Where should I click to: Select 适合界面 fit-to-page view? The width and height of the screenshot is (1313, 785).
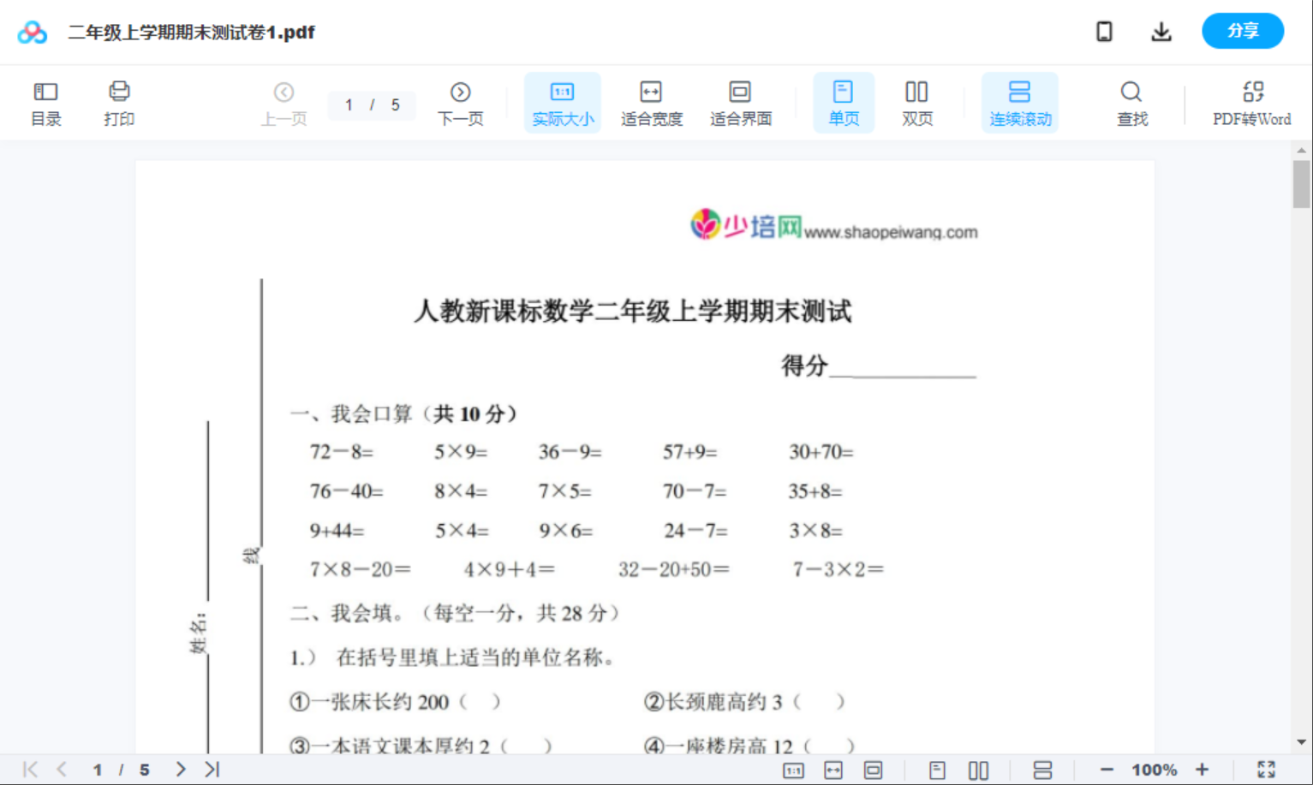[x=740, y=101]
